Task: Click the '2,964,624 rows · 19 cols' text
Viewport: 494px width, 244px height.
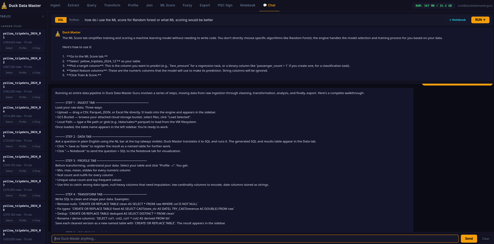Action: pyautogui.click(x=17, y=42)
